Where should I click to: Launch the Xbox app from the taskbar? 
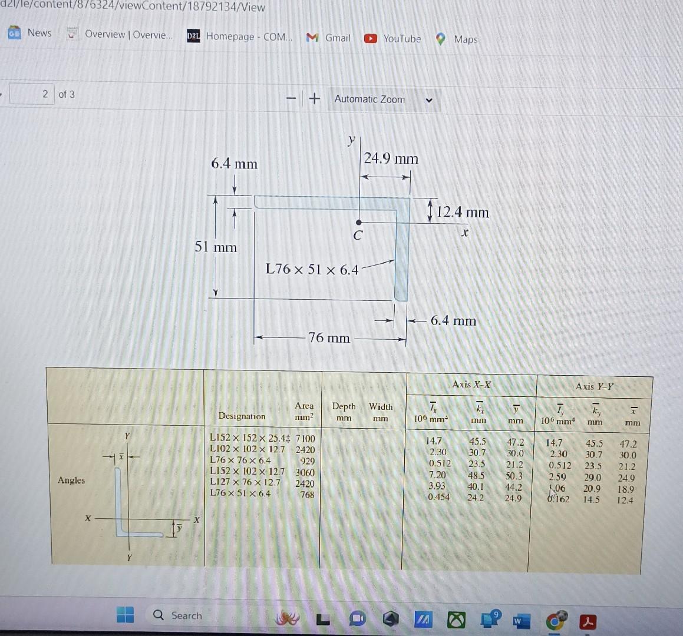pos(456,620)
